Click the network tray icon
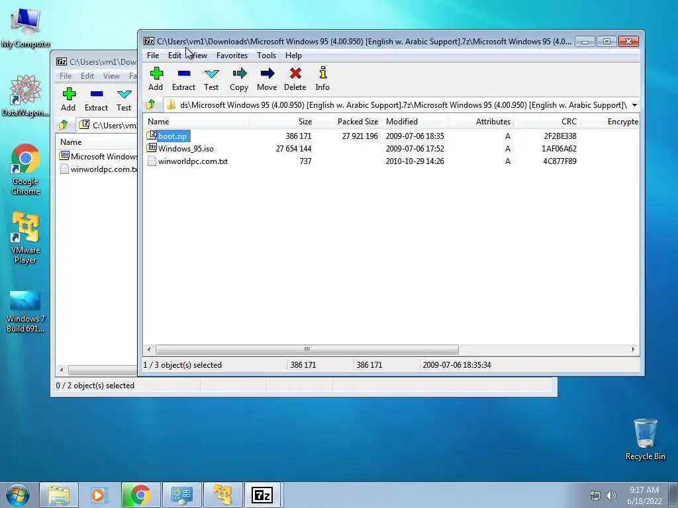 click(x=595, y=495)
